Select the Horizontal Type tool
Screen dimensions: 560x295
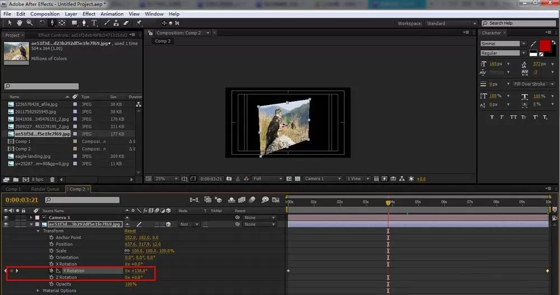94,23
